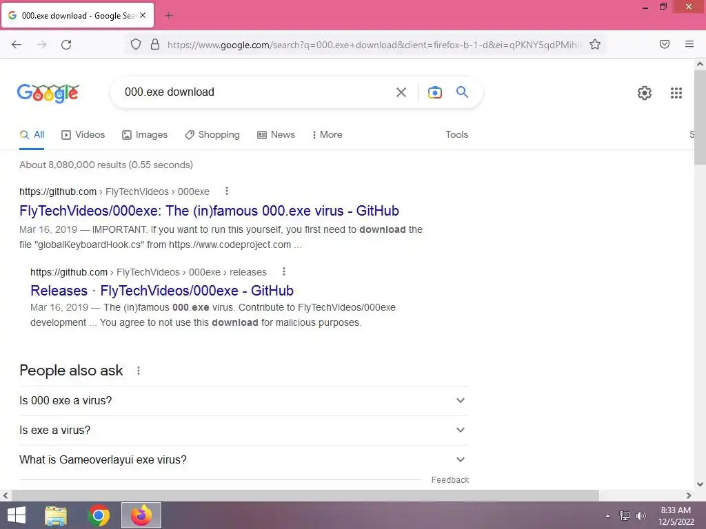Open People also ask options menu
Viewport: 706px width, 529px height.
139,371
